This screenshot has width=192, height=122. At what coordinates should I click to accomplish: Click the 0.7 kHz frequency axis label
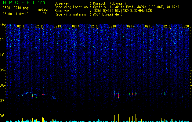(x=2, y=101)
